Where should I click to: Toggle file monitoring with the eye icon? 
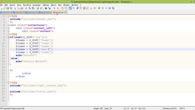coord(95,8)
